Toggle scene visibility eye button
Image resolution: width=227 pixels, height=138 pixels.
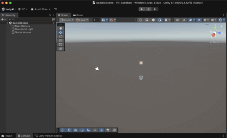tap(199, 20)
